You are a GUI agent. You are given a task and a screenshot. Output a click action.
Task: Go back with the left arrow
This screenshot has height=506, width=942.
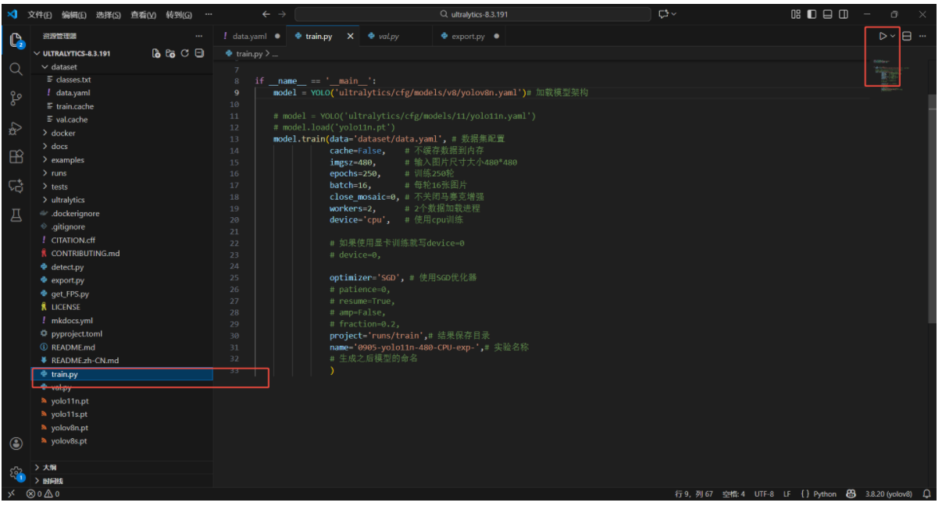click(266, 14)
